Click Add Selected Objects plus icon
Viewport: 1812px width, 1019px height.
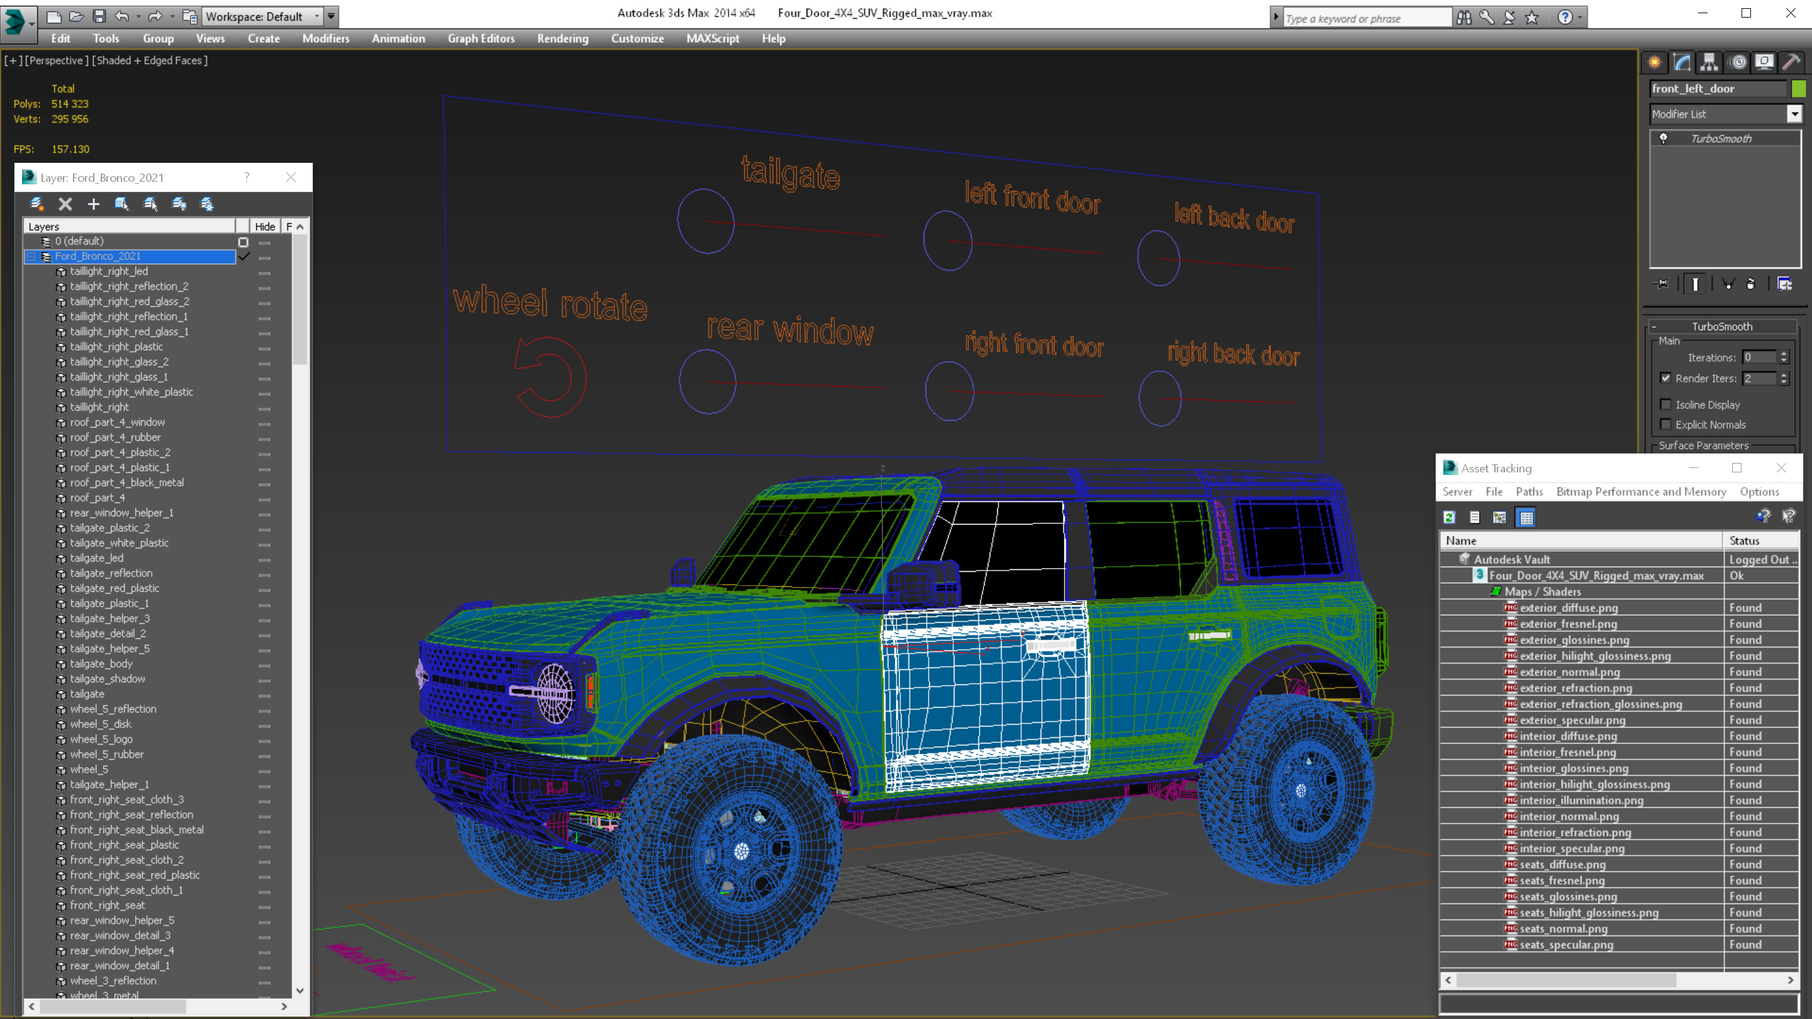pyautogui.click(x=94, y=204)
